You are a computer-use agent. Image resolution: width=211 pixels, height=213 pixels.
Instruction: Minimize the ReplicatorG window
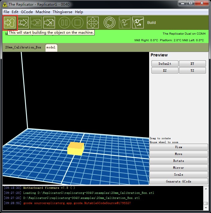[183, 3]
